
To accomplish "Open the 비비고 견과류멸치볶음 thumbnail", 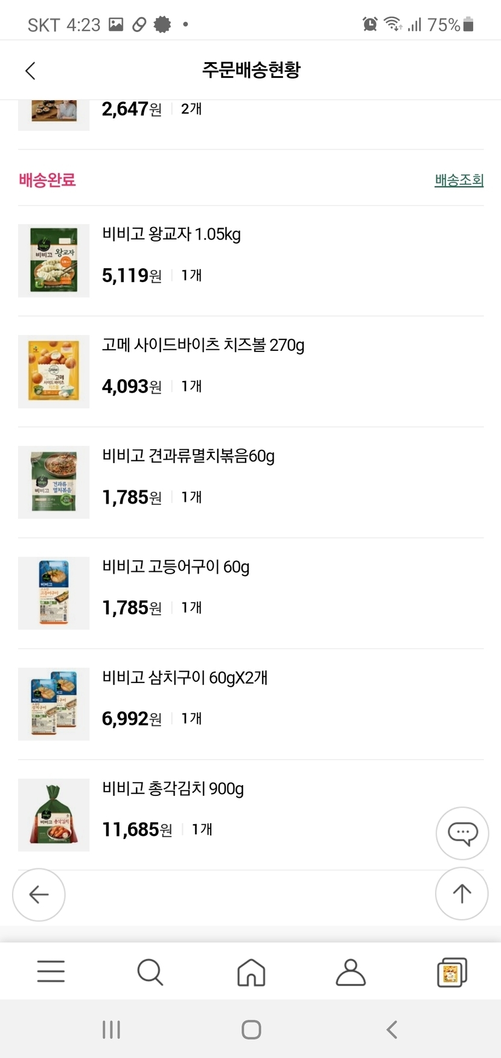I will [x=54, y=483].
